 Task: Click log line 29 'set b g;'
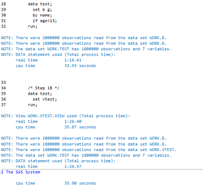pos(42,10)
